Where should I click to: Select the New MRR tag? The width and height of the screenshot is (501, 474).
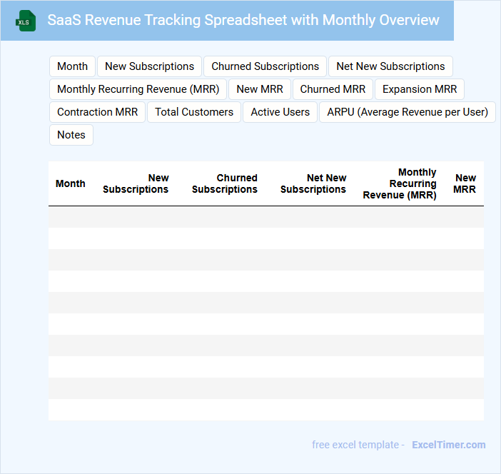coord(260,89)
